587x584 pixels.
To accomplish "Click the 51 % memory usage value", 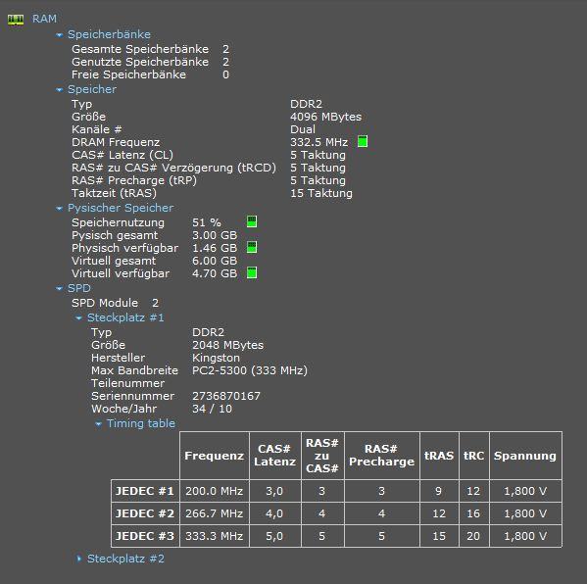I will (x=207, y=222).
